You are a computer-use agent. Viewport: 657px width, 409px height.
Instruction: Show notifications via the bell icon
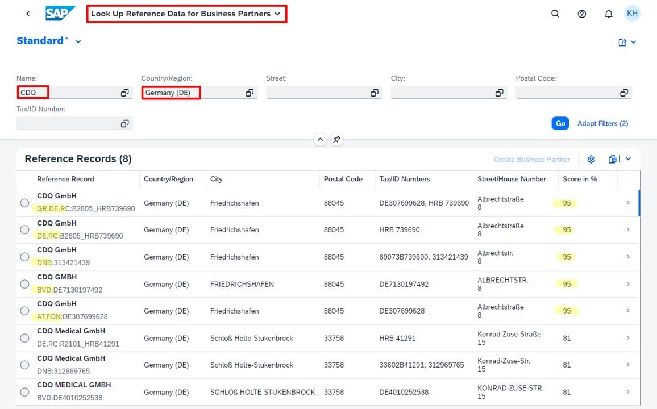[608, 14]
